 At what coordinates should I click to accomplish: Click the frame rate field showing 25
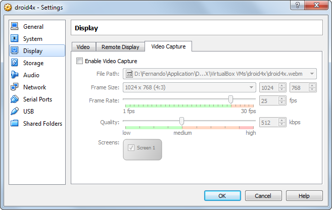tap(269, 100)
